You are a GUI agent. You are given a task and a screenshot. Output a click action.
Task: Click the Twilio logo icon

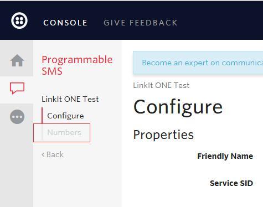pyautogui.click(x=19, y=20)
